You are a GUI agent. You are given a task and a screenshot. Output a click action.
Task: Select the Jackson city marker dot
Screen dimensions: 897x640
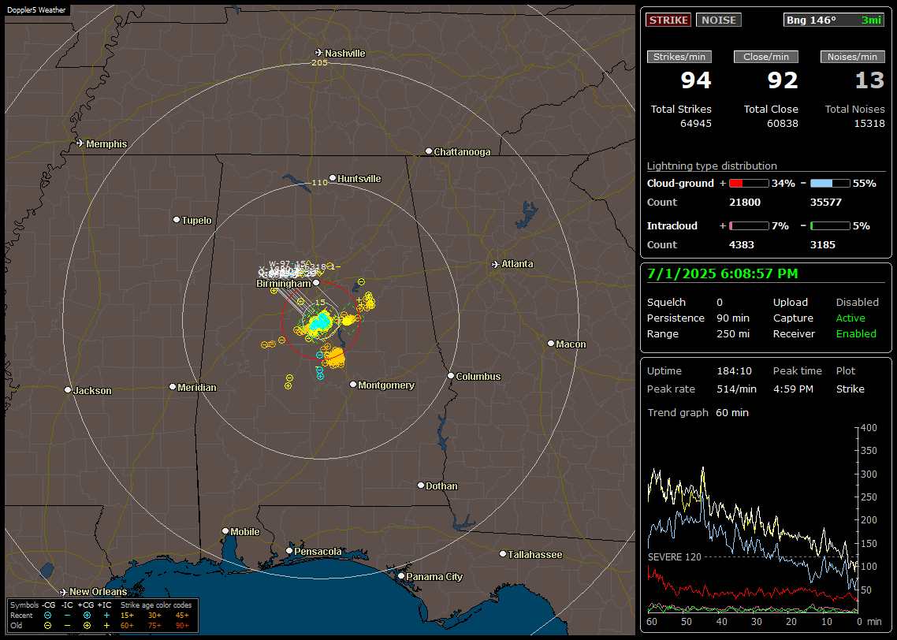[x=68, y=390]
